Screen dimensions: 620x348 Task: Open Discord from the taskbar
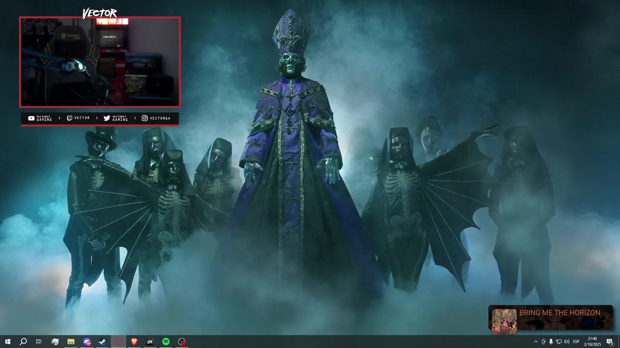point(87,342)
